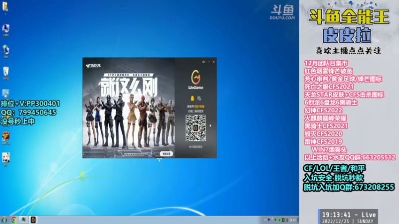This screenshot has height=224, width=399.
Task: Click the WeGame logo in login window
Action: (x=196, y=80)
